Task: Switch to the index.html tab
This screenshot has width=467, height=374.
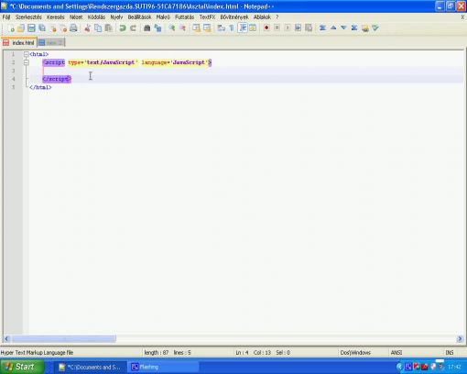Action: pos(19,43)
